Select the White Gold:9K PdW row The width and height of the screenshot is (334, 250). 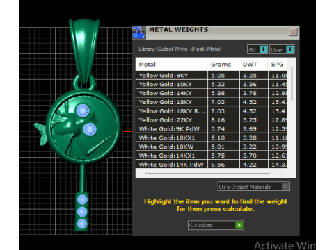tap(212, 129)
